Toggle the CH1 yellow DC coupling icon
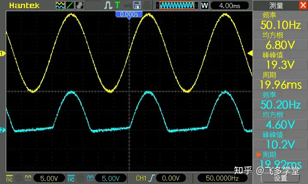This screenshot has height=184, width=308. point(9,178)
